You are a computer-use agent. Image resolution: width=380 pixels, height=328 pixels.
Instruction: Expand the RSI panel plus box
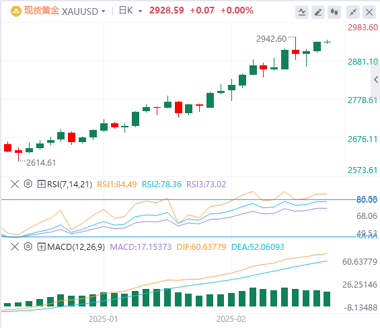(x=41, y=184)
